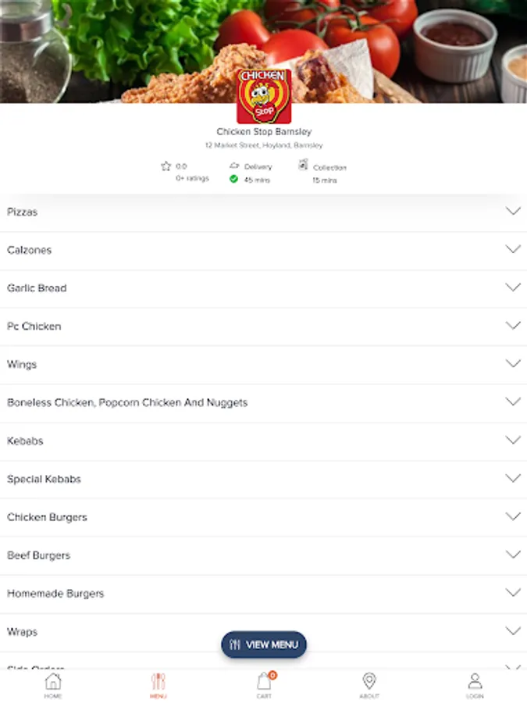Screen dimensions: 527x703
Task: Tap the Menu fork and knife icon
Action: coord(158,681)
